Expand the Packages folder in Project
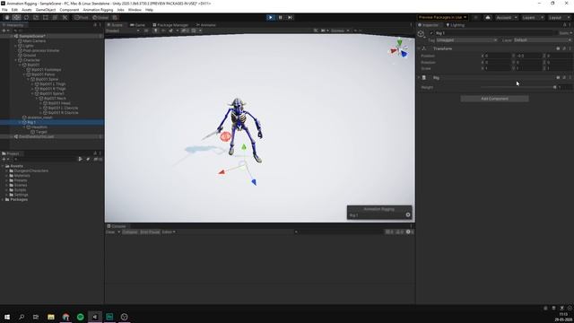This screenshot has width=574, height=323. (4, 199)
